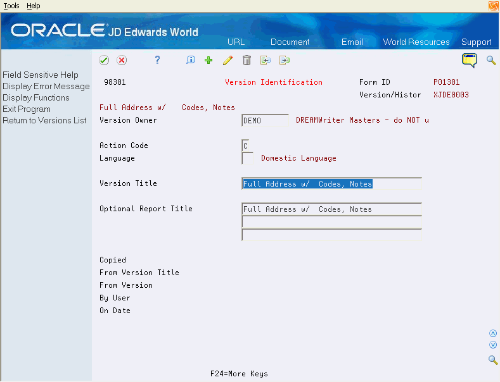Click the Action Code input field

[245, 145]
